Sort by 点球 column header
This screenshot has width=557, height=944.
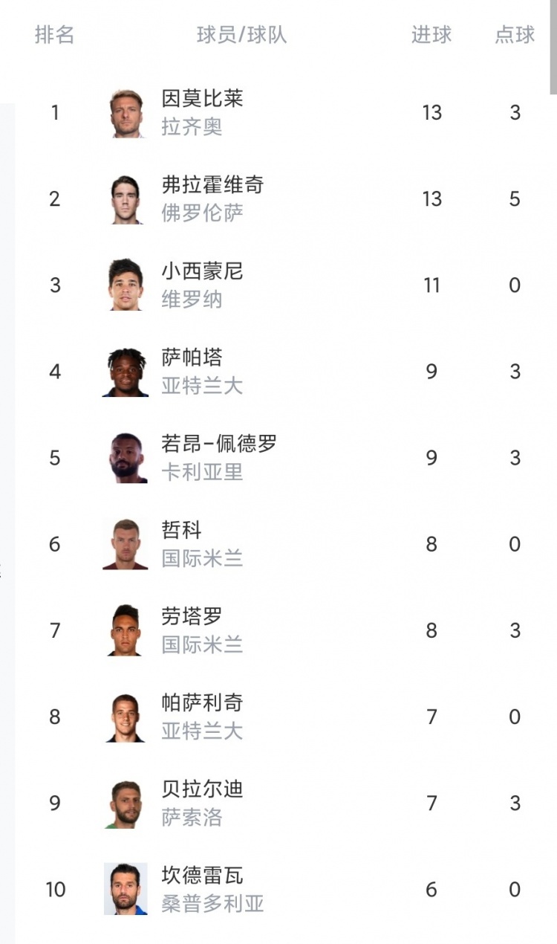pos(515,34)
